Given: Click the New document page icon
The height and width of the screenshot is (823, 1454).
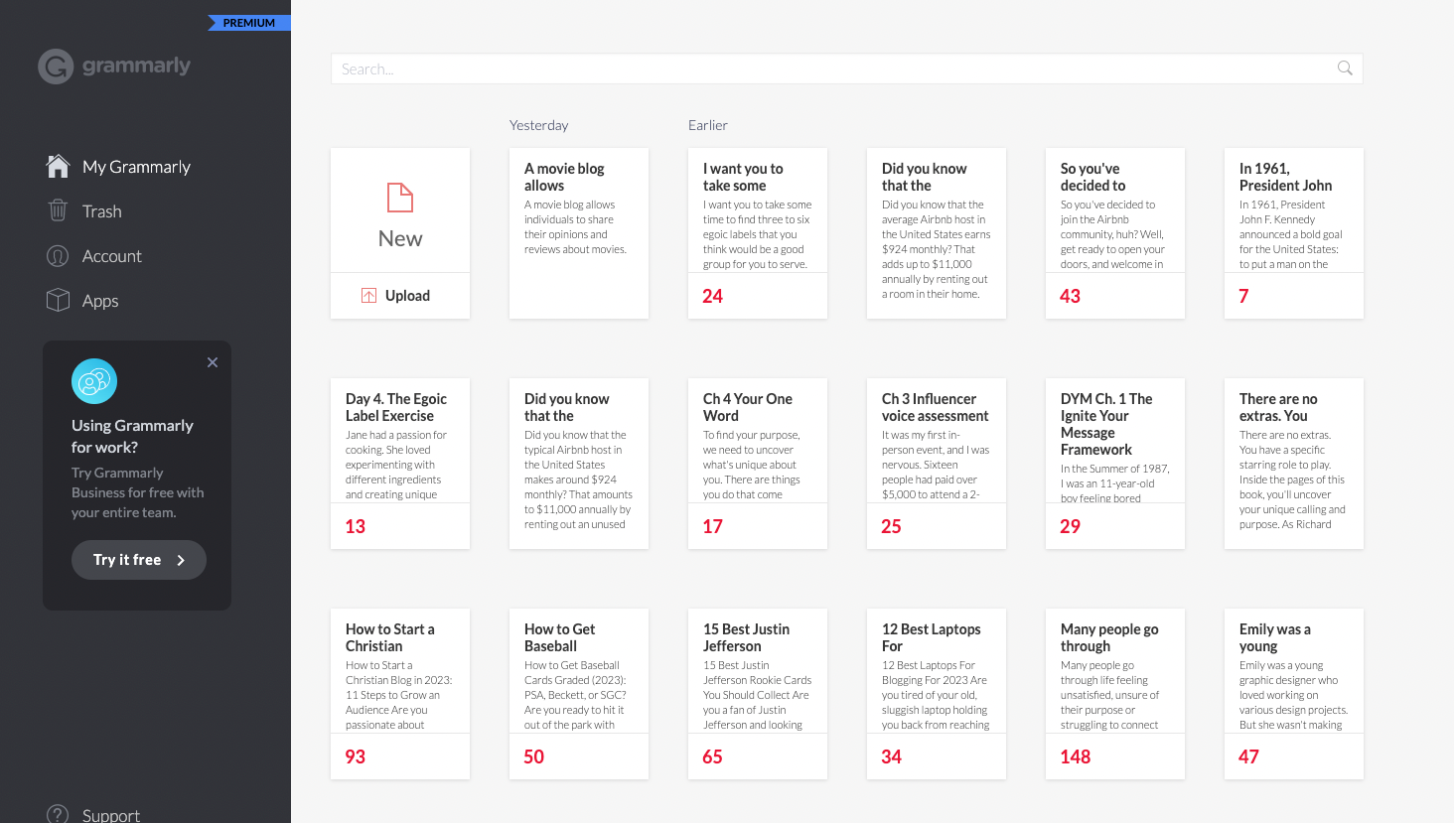Looking at the screenshot, I should (x=400, y=198).
